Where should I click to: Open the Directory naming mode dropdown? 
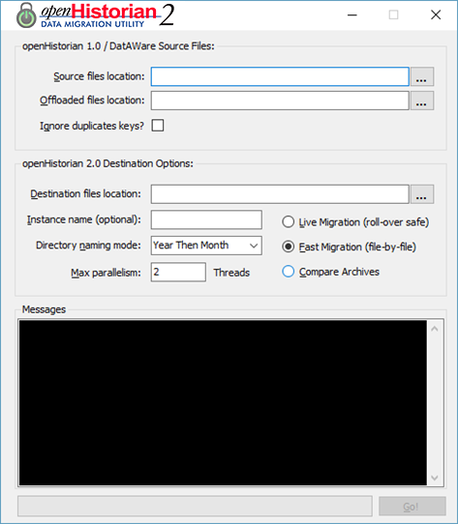click(206, 246)
